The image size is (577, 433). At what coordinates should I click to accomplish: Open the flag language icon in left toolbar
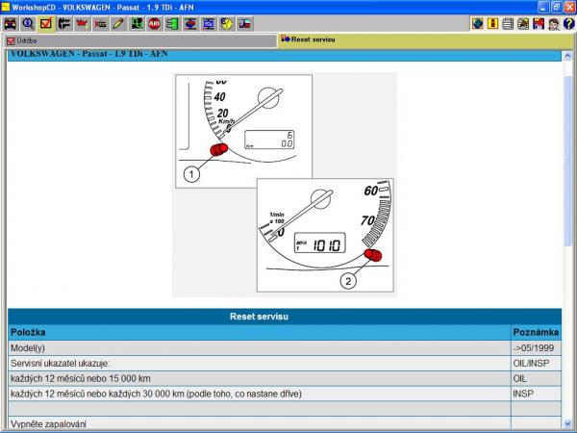244,24
